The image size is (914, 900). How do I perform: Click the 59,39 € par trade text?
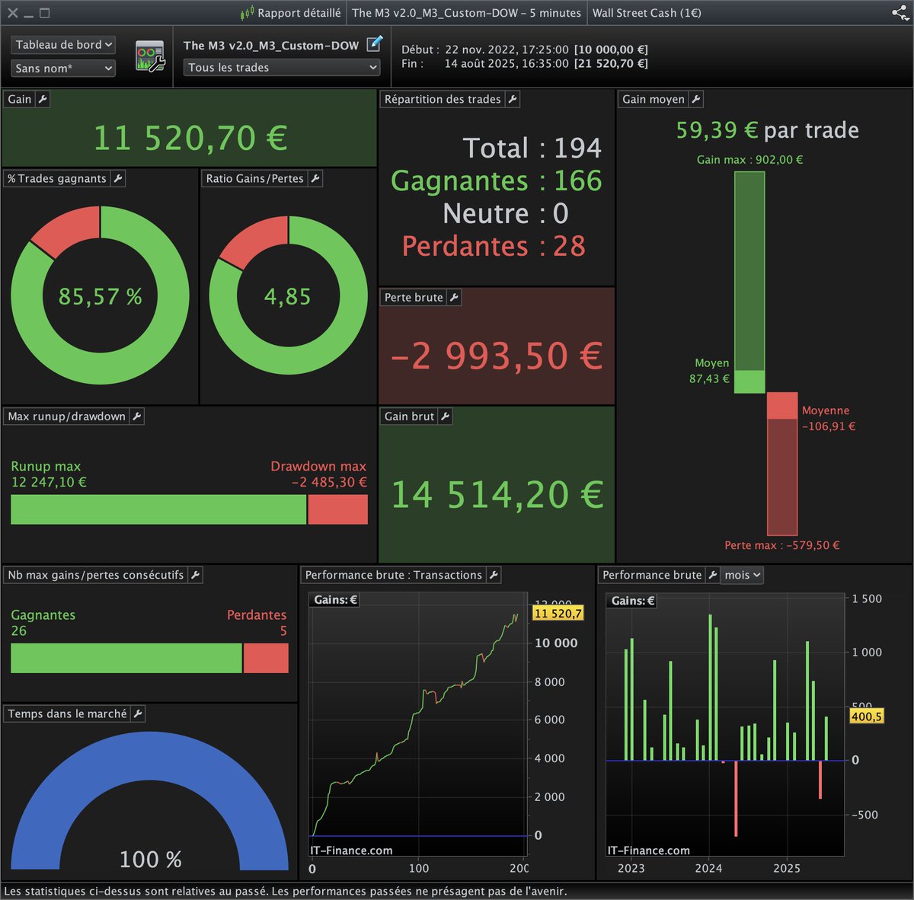(768, 130)
